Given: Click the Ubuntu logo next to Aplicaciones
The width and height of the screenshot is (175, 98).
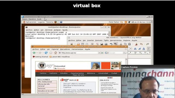Looking at the screenshot, I should click(24, 22).
